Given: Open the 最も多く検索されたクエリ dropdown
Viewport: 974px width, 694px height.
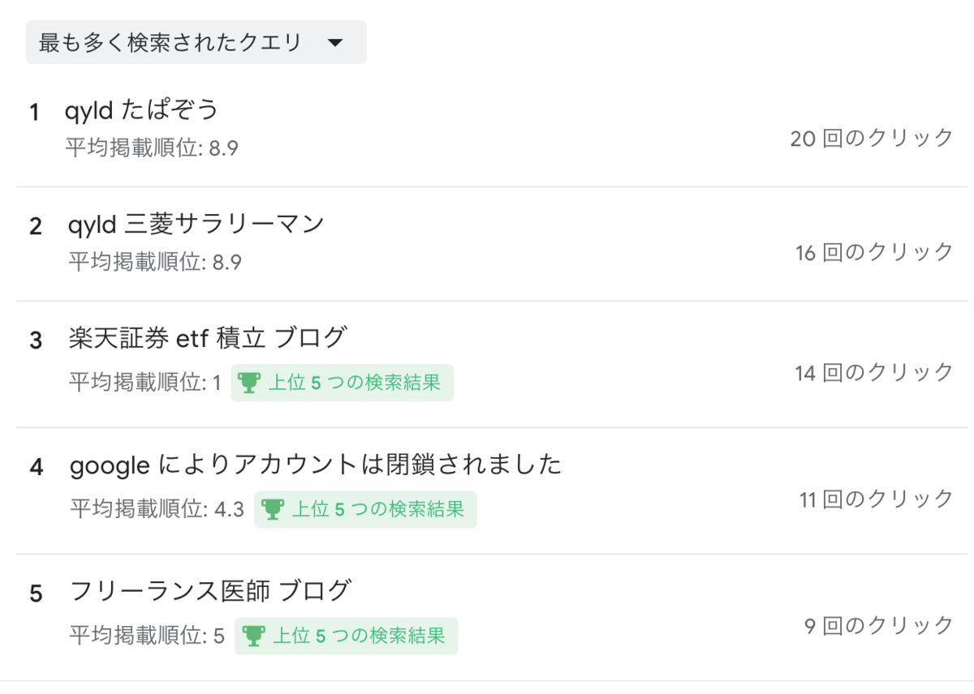Looking at the screenshot, I should pyautogui.click(x=196, y=42).
